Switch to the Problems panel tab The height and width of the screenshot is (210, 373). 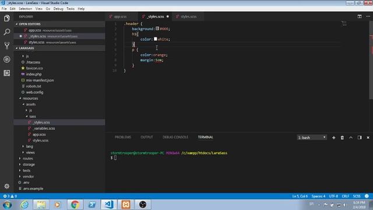tap(123, 137)
